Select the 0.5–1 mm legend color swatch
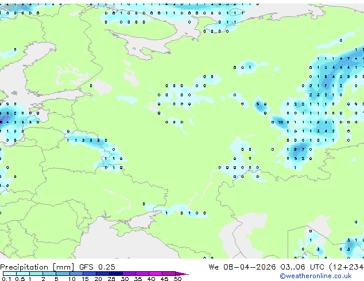 pyautogui.click(x=23, y=274)
